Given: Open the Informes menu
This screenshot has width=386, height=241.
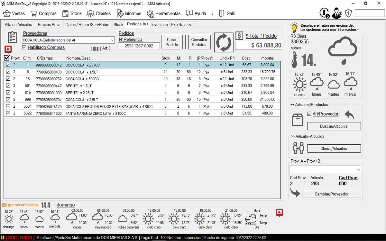Looking at the screenshot, I should point(129,13).
